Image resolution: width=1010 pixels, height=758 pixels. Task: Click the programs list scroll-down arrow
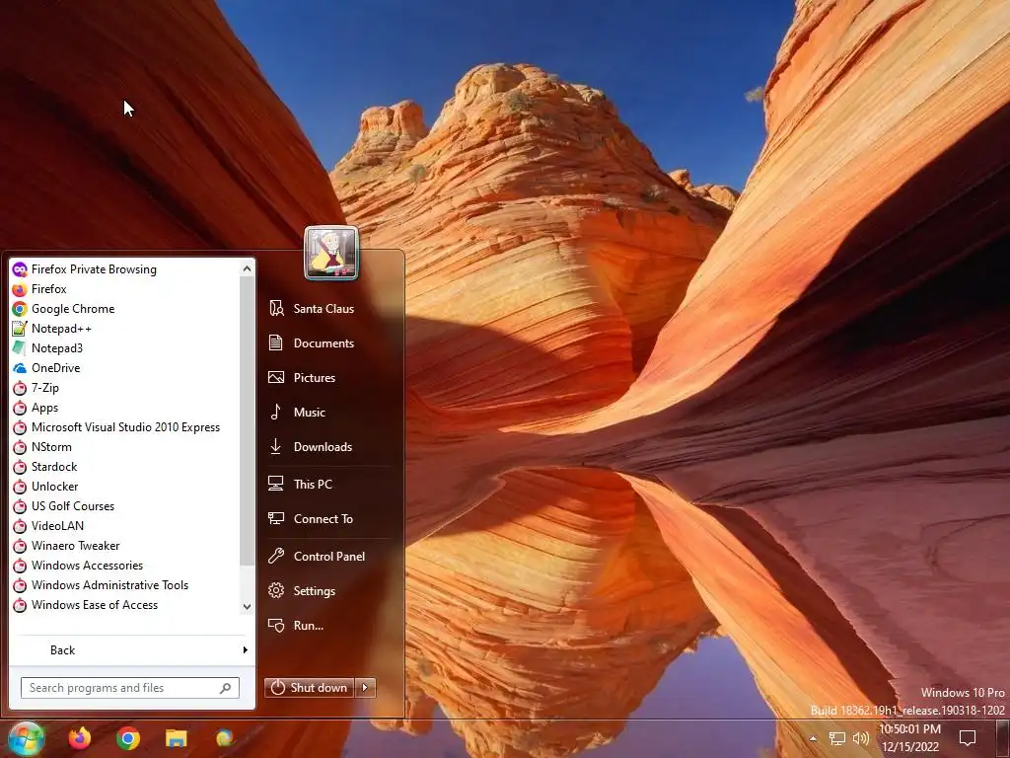247,607
